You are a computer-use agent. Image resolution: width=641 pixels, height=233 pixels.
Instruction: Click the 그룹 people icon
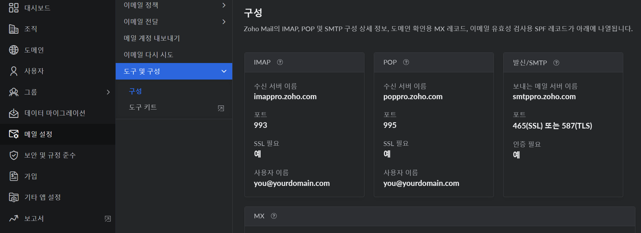[x=14, y=92]
